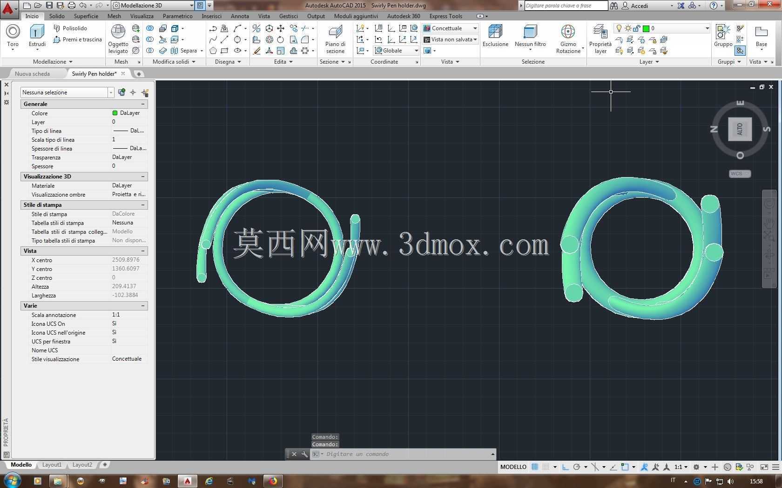Toggle polar tracking in status bar
This screenshot has width=782, height=488.
pyautogui.click(x=577, y=467)
